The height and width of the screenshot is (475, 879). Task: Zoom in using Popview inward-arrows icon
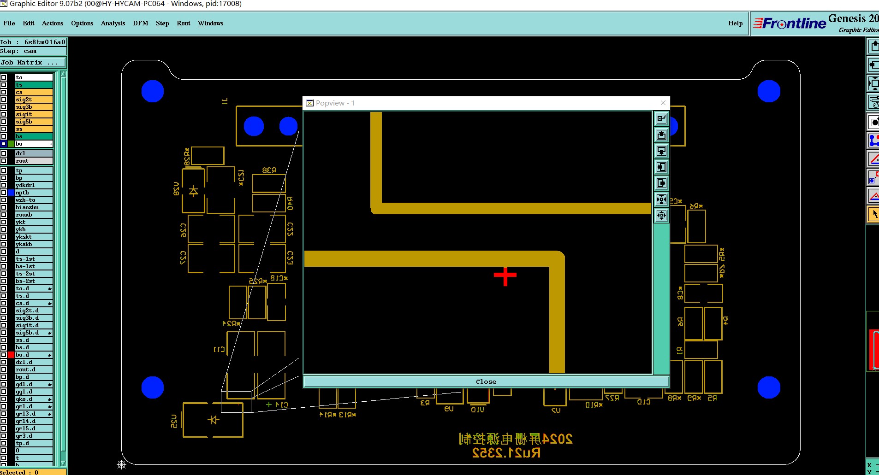pyautogui.click(x=661, y=199)
